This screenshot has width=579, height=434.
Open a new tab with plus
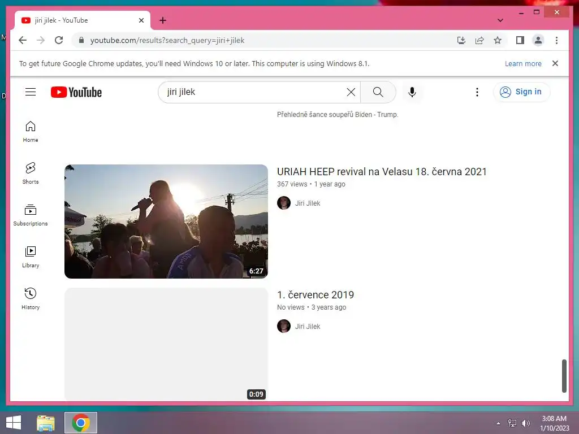coord(162,20)
